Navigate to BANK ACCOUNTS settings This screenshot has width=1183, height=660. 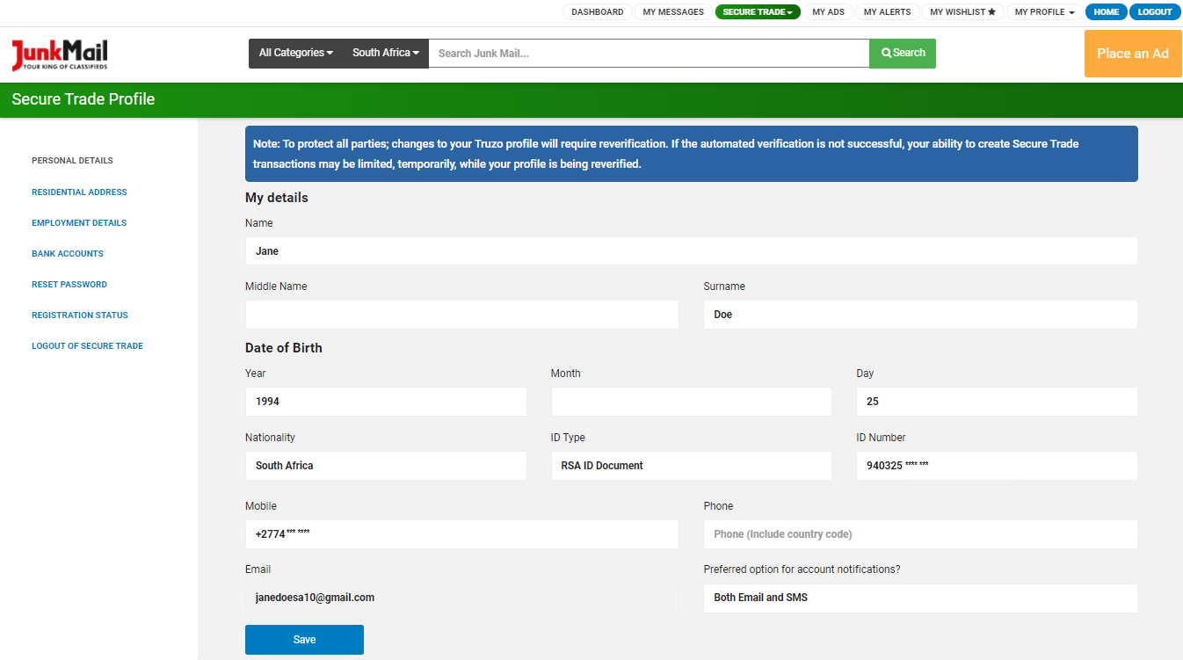68,253
